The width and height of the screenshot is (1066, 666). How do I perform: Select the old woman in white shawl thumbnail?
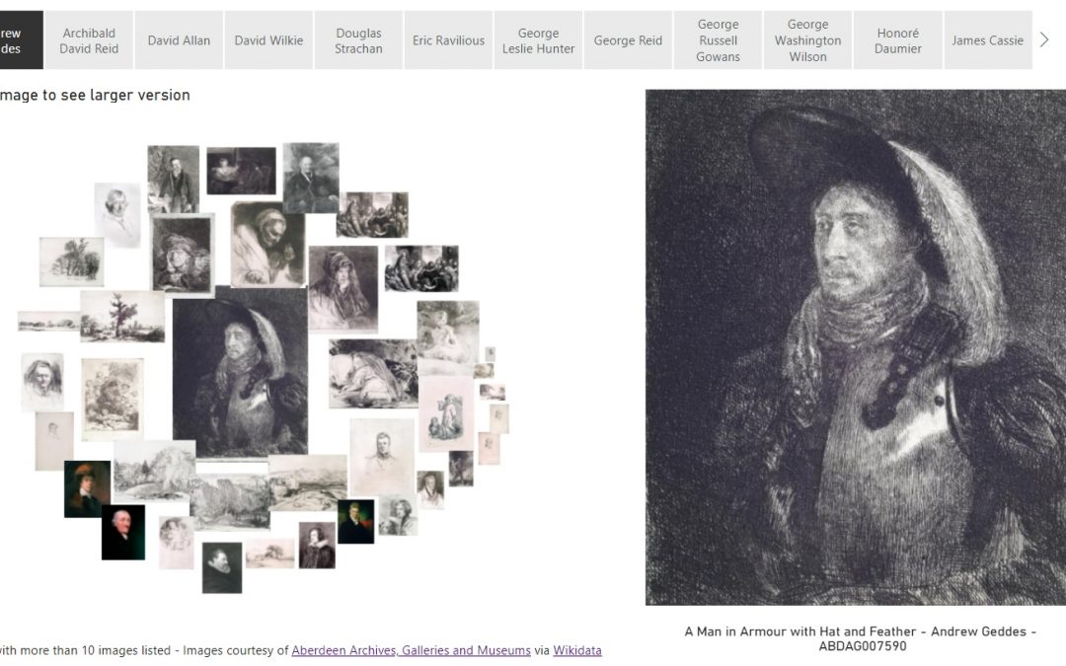(267, 244)
